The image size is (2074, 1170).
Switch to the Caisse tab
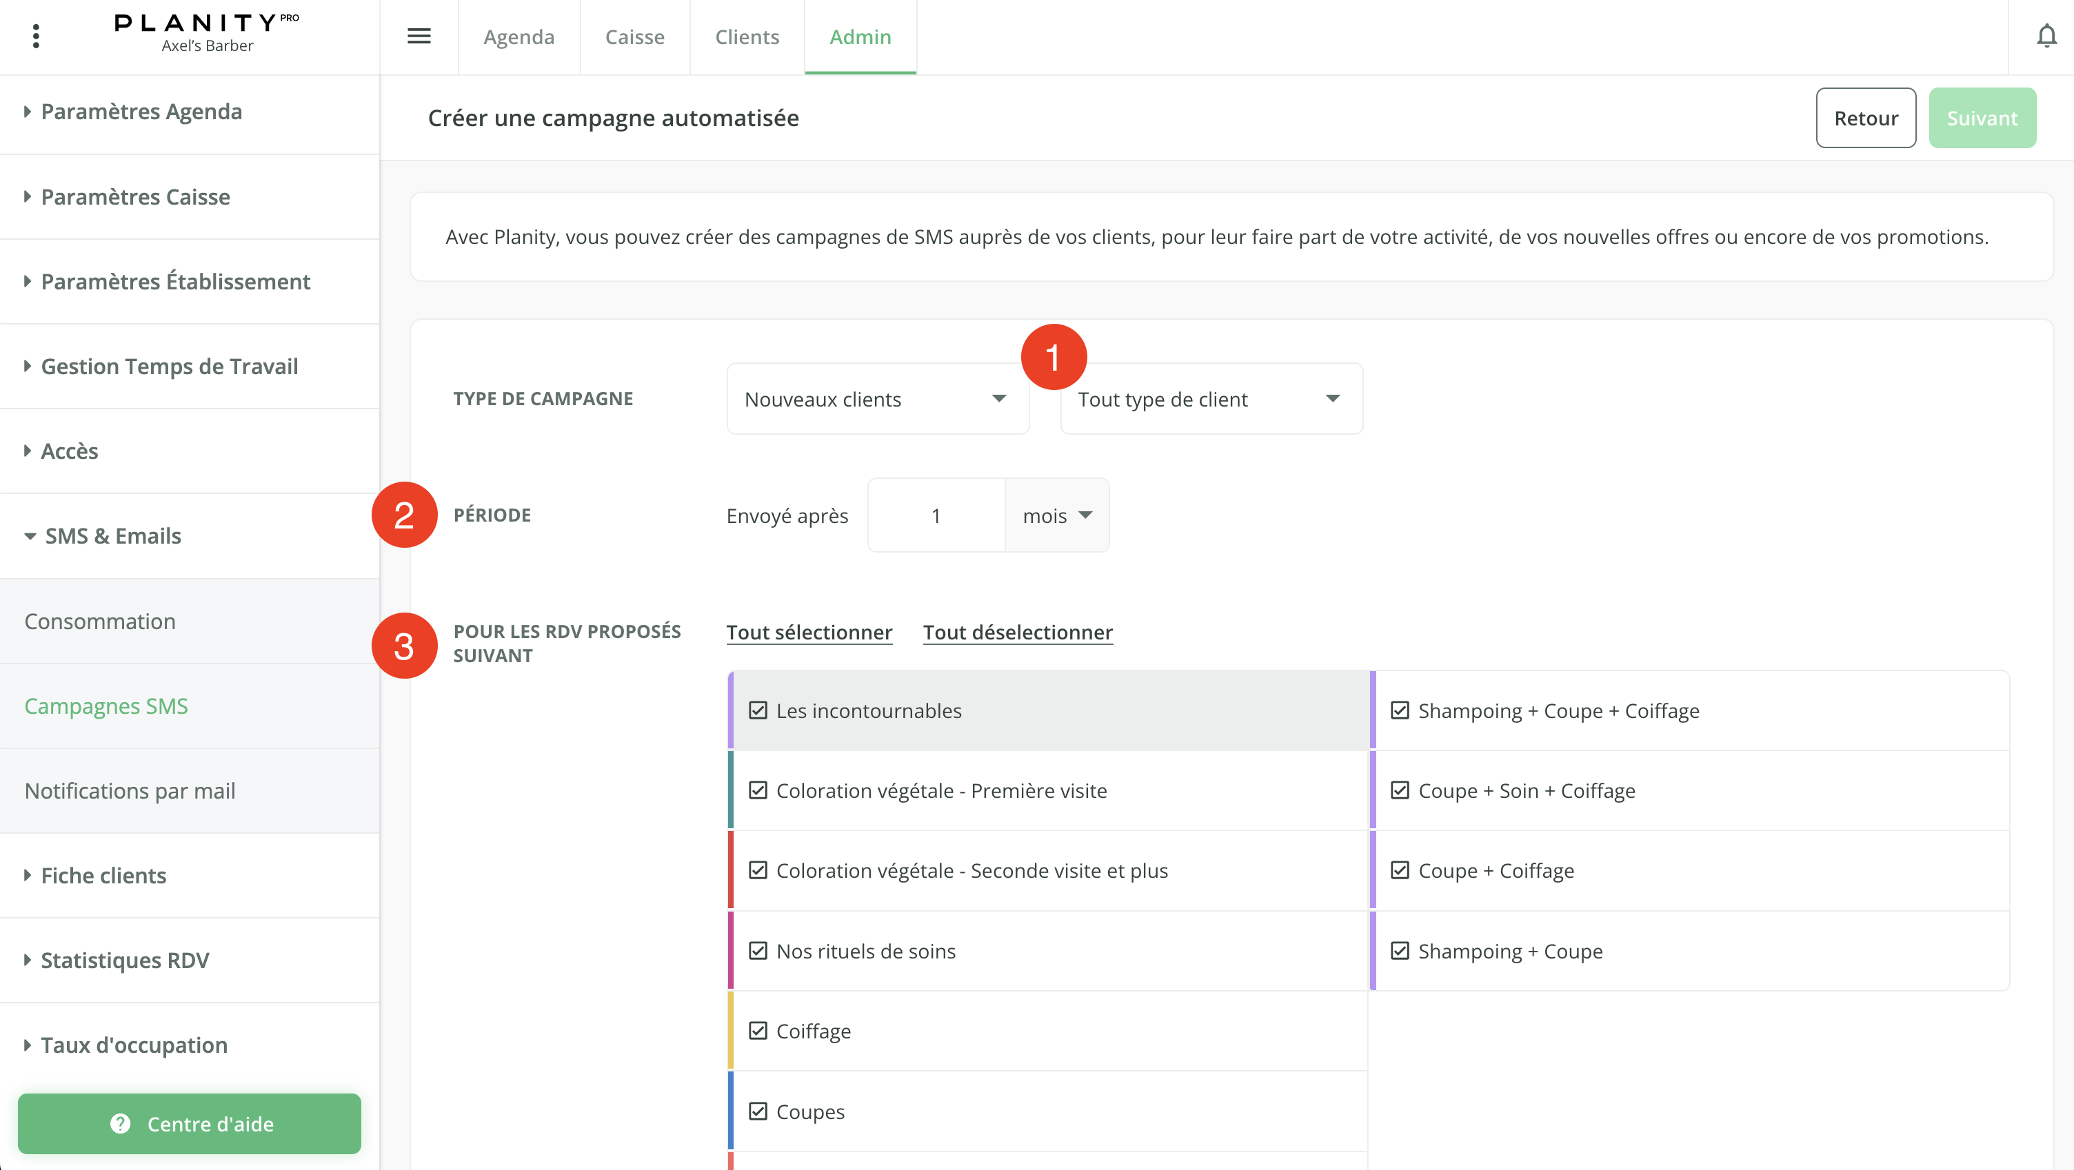point(634,37)
